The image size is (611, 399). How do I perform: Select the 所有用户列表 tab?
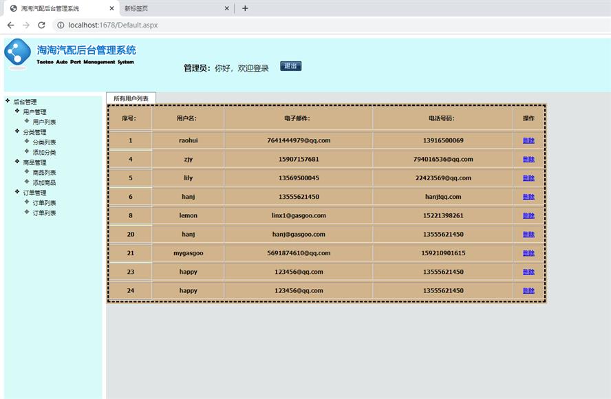pos(131,98)
